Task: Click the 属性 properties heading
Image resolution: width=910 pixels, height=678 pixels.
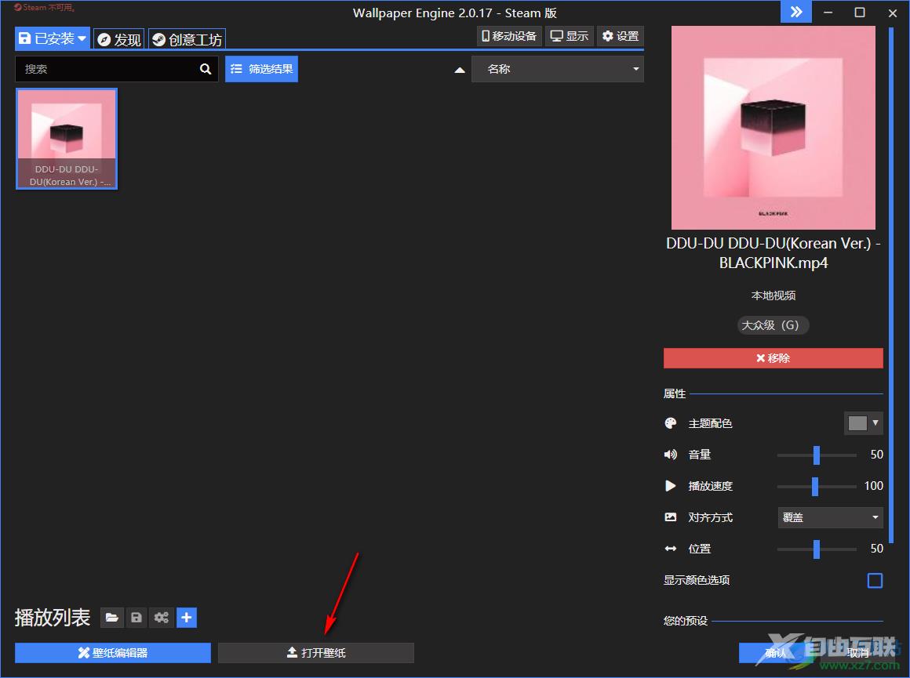Action: tap(675, 393)
